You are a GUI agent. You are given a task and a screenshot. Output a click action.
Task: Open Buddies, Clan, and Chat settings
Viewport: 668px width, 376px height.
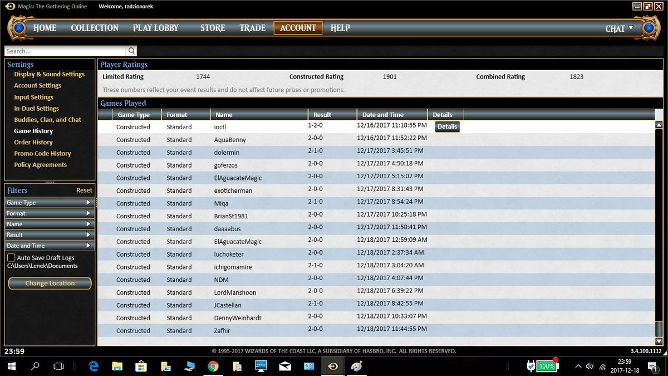[x=48, y=120]
